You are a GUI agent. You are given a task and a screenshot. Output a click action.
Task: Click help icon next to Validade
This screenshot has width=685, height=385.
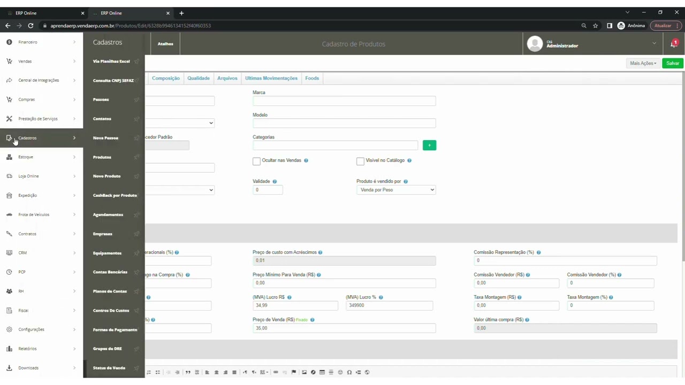(x=275, y=182)
